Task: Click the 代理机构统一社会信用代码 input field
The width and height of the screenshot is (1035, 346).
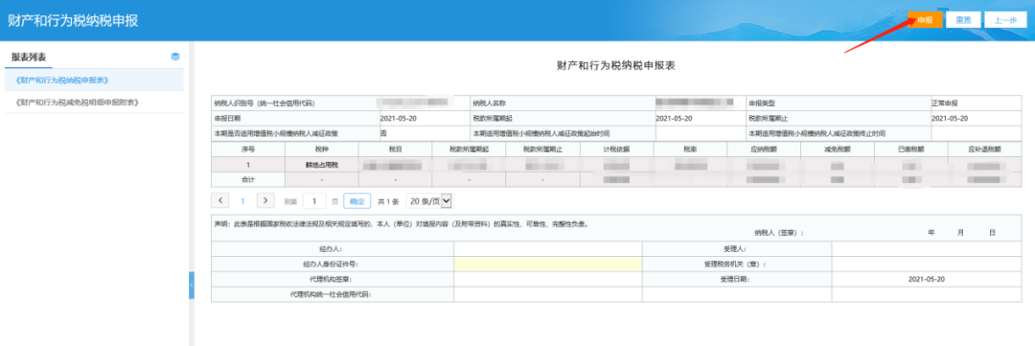Action: click(548, 294)
